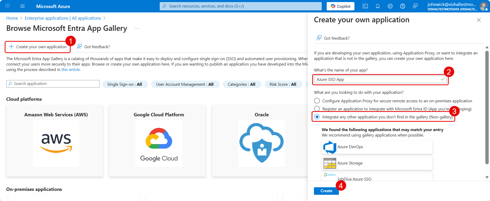Click the pane scrollbar up arrow
Image resolution: width=490 pixels, height=201 pixels.
pos(487,47)
